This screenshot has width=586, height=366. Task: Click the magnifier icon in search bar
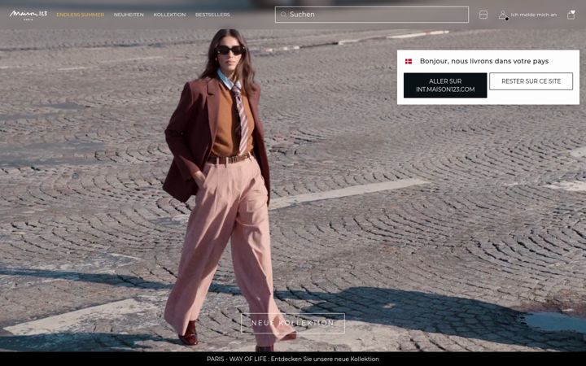click(283, 15)
